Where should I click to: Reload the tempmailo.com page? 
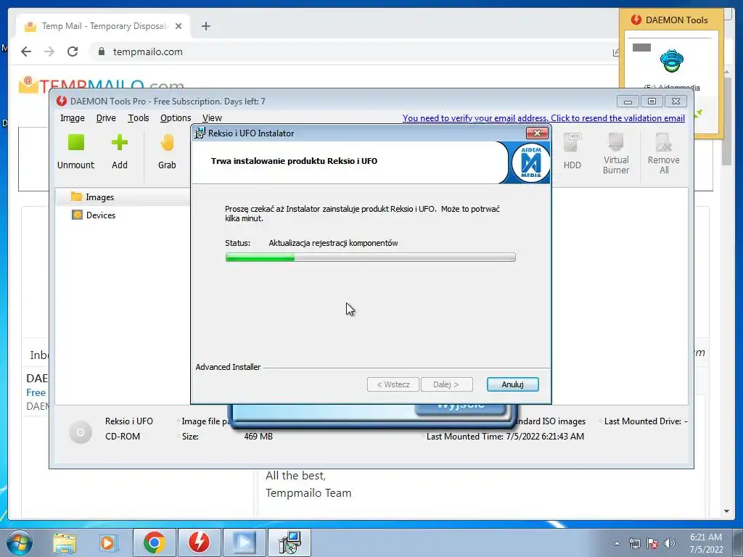tap(73, 51)
